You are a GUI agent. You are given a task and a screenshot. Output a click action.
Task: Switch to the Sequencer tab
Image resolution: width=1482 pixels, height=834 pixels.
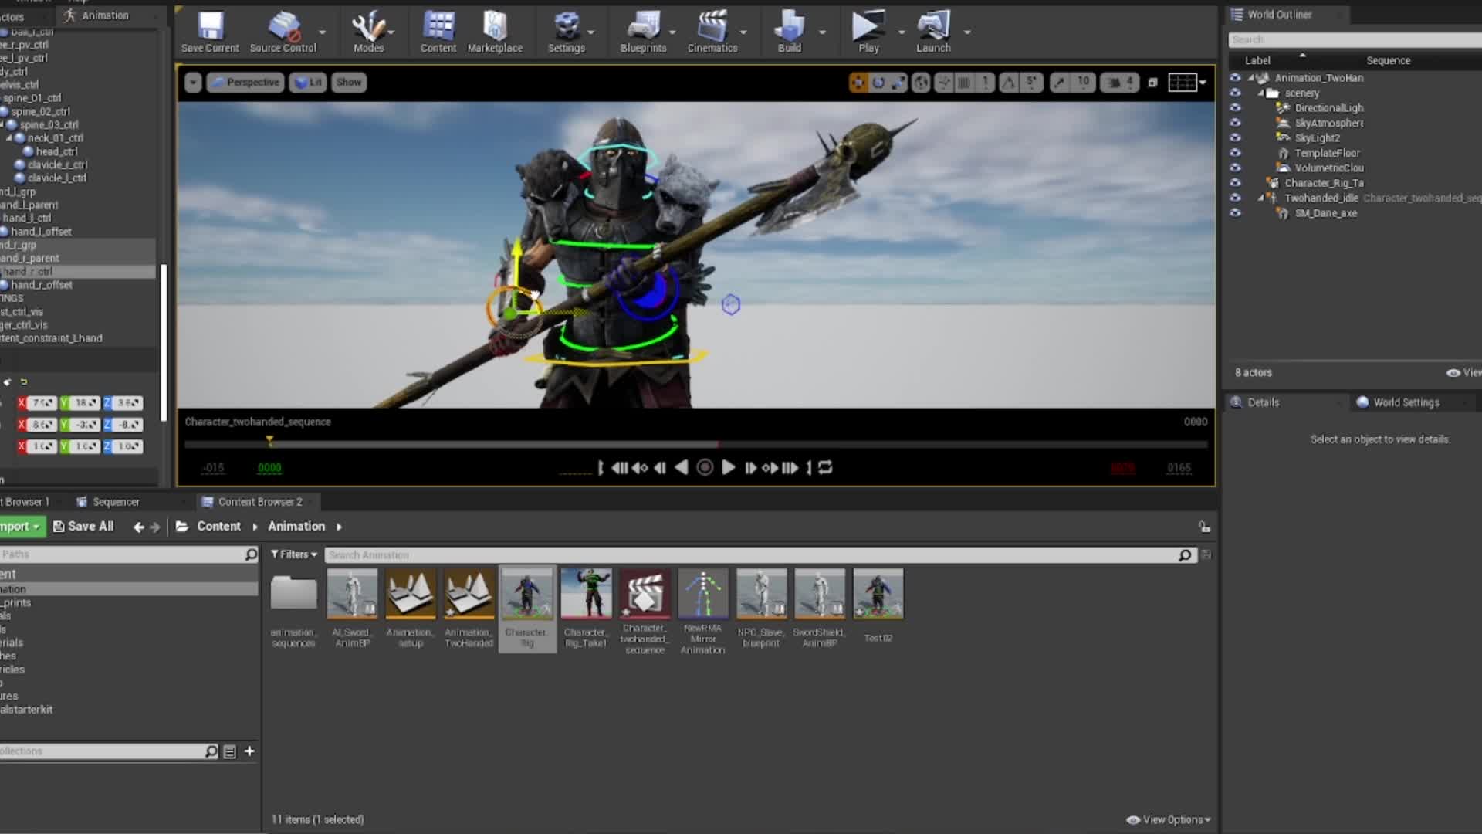pos(116,501)
